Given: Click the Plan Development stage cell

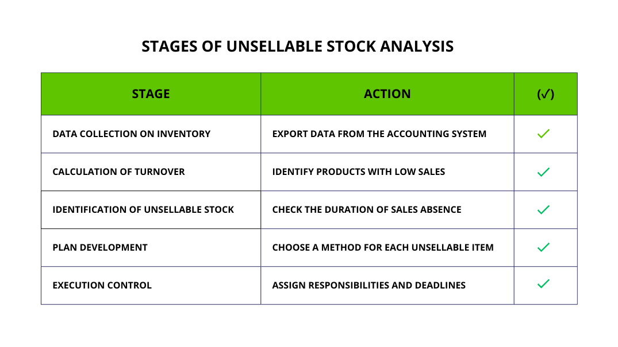Looking at the screenshot, I should click(x=100, y=248).
